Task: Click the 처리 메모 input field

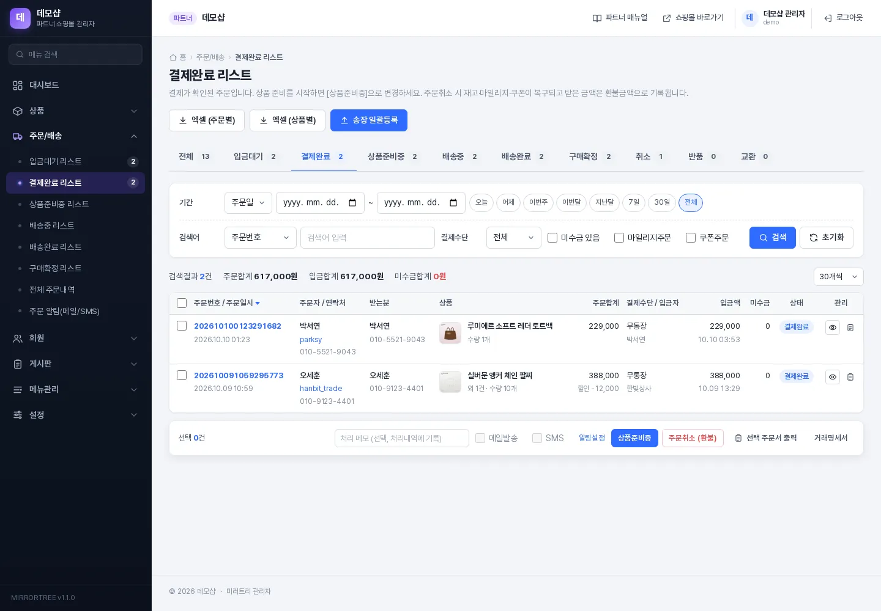Action: click(x=402, y=438)
